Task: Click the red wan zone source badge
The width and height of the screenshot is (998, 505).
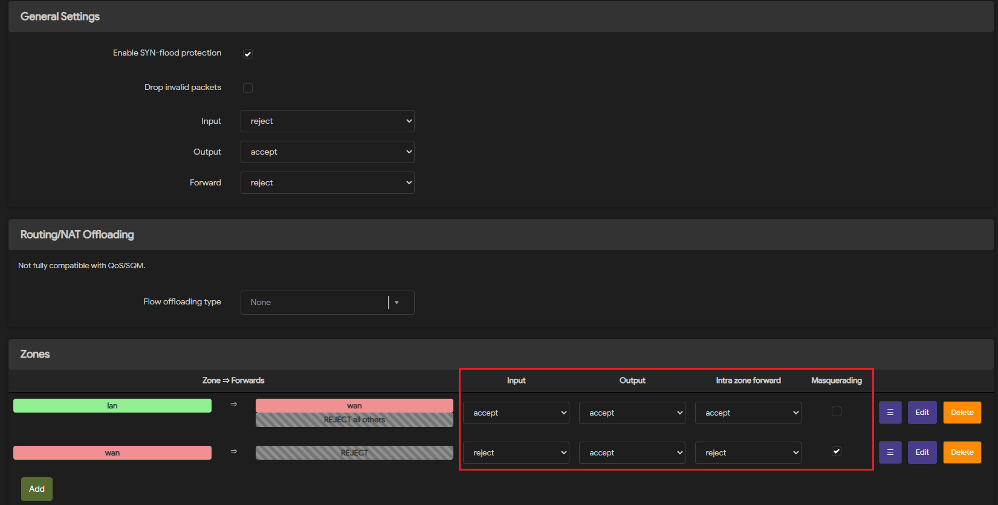Action: (x=112, y=452)
